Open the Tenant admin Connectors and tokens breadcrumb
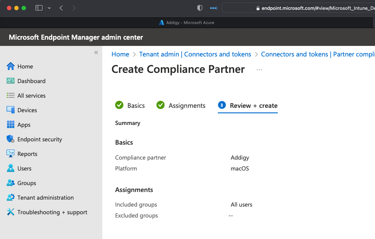This screenshot has height=239, width=375. click(195, 54)
